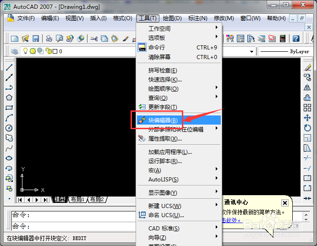Click the Save icon in toolbar
This screenshot has width=317, height=246.
[x=36, y=38]
